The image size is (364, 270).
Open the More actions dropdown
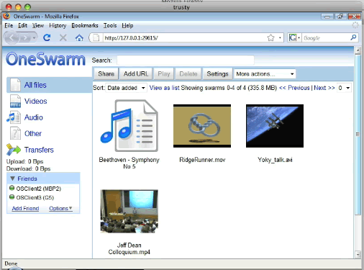(265, 74)
